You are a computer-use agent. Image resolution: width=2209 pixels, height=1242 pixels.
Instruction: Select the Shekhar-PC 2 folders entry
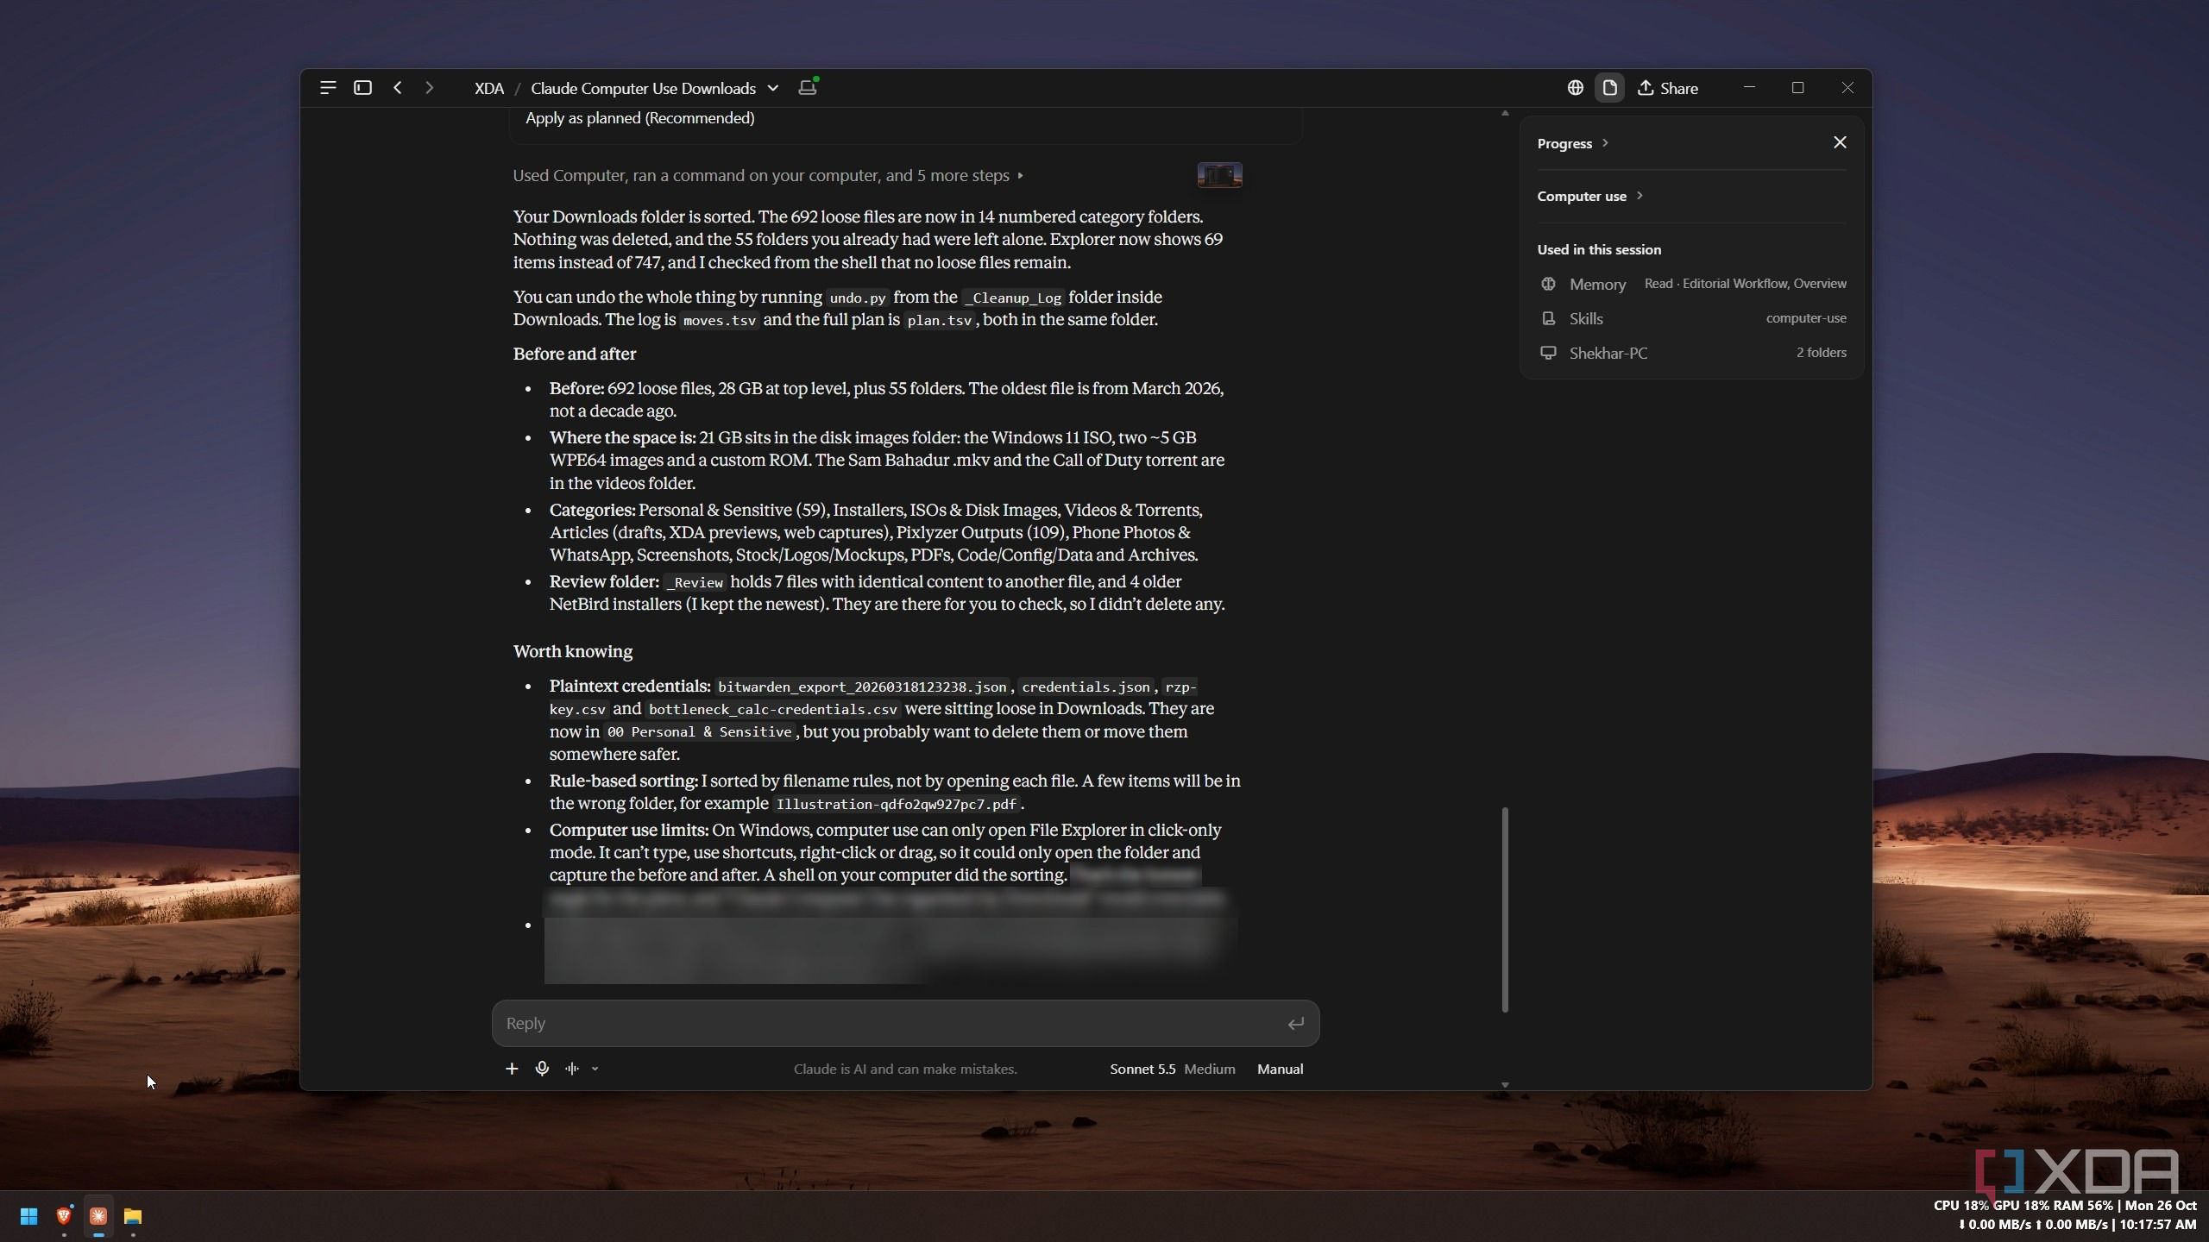tap(1692, 353)
